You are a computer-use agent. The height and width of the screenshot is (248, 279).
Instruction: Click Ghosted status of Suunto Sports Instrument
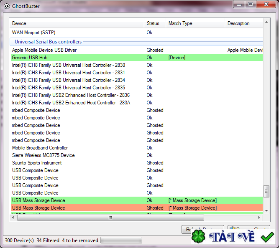(x=155, y=163)
